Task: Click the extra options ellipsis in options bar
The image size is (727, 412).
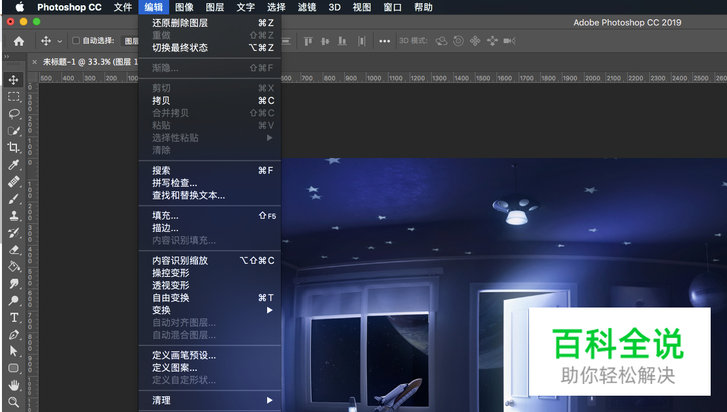Action: click(384, 40)
